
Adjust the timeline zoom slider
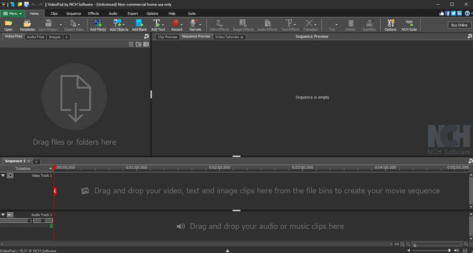click(414, 244)
